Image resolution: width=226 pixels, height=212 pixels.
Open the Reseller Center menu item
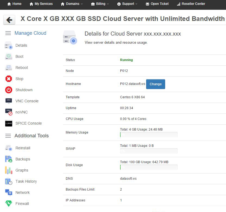pyautogui.click(x=191, y=4)
